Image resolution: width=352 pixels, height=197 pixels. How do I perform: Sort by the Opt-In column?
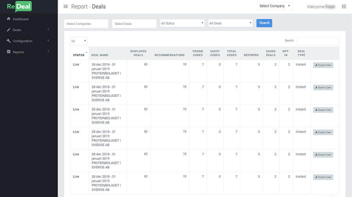tap(286, 54)
